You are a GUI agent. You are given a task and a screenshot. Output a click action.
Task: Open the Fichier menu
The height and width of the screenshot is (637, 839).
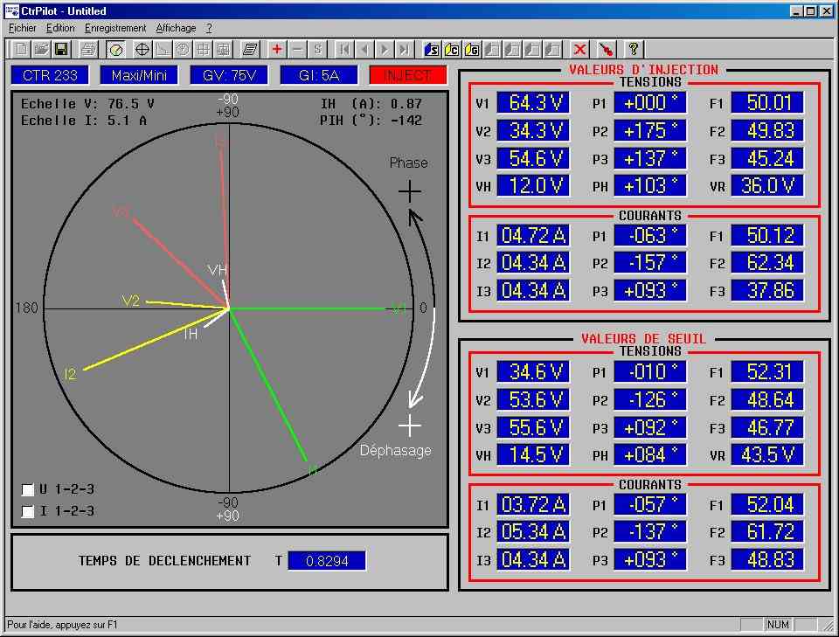point(23,28)
